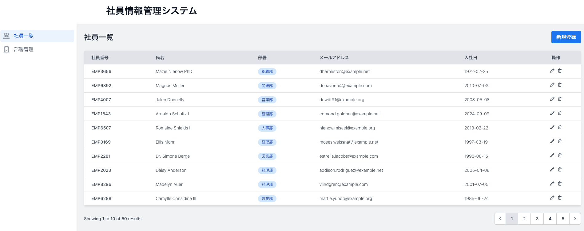Viewport: 584px width, 231px height.
Task: Edit Magnus Muller's record
Action: pyautogui.click(x=552, y=85)
